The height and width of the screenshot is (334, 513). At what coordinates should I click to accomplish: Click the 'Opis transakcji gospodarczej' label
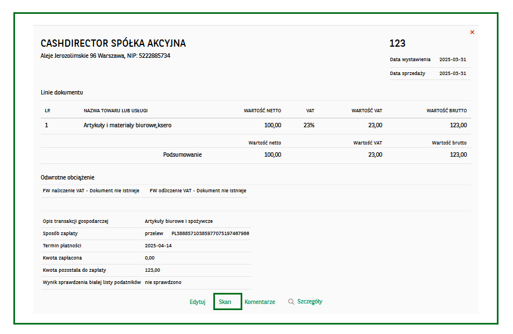point(76,221)
